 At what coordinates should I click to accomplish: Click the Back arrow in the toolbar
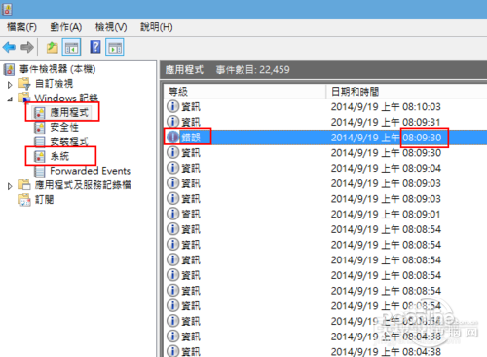(x=9, y=48)
